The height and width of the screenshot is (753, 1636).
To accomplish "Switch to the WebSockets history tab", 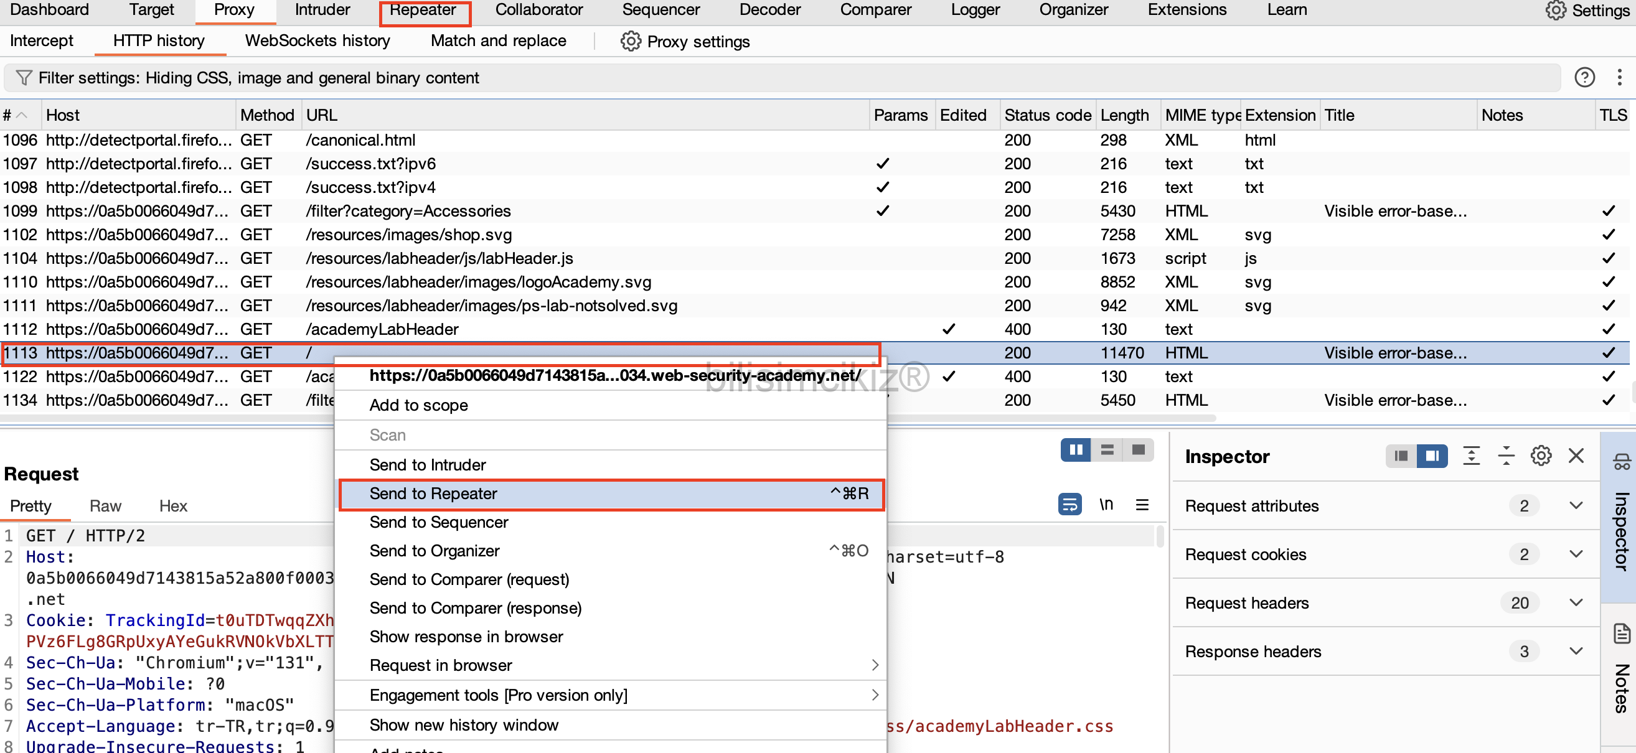I will click(317, 41).
